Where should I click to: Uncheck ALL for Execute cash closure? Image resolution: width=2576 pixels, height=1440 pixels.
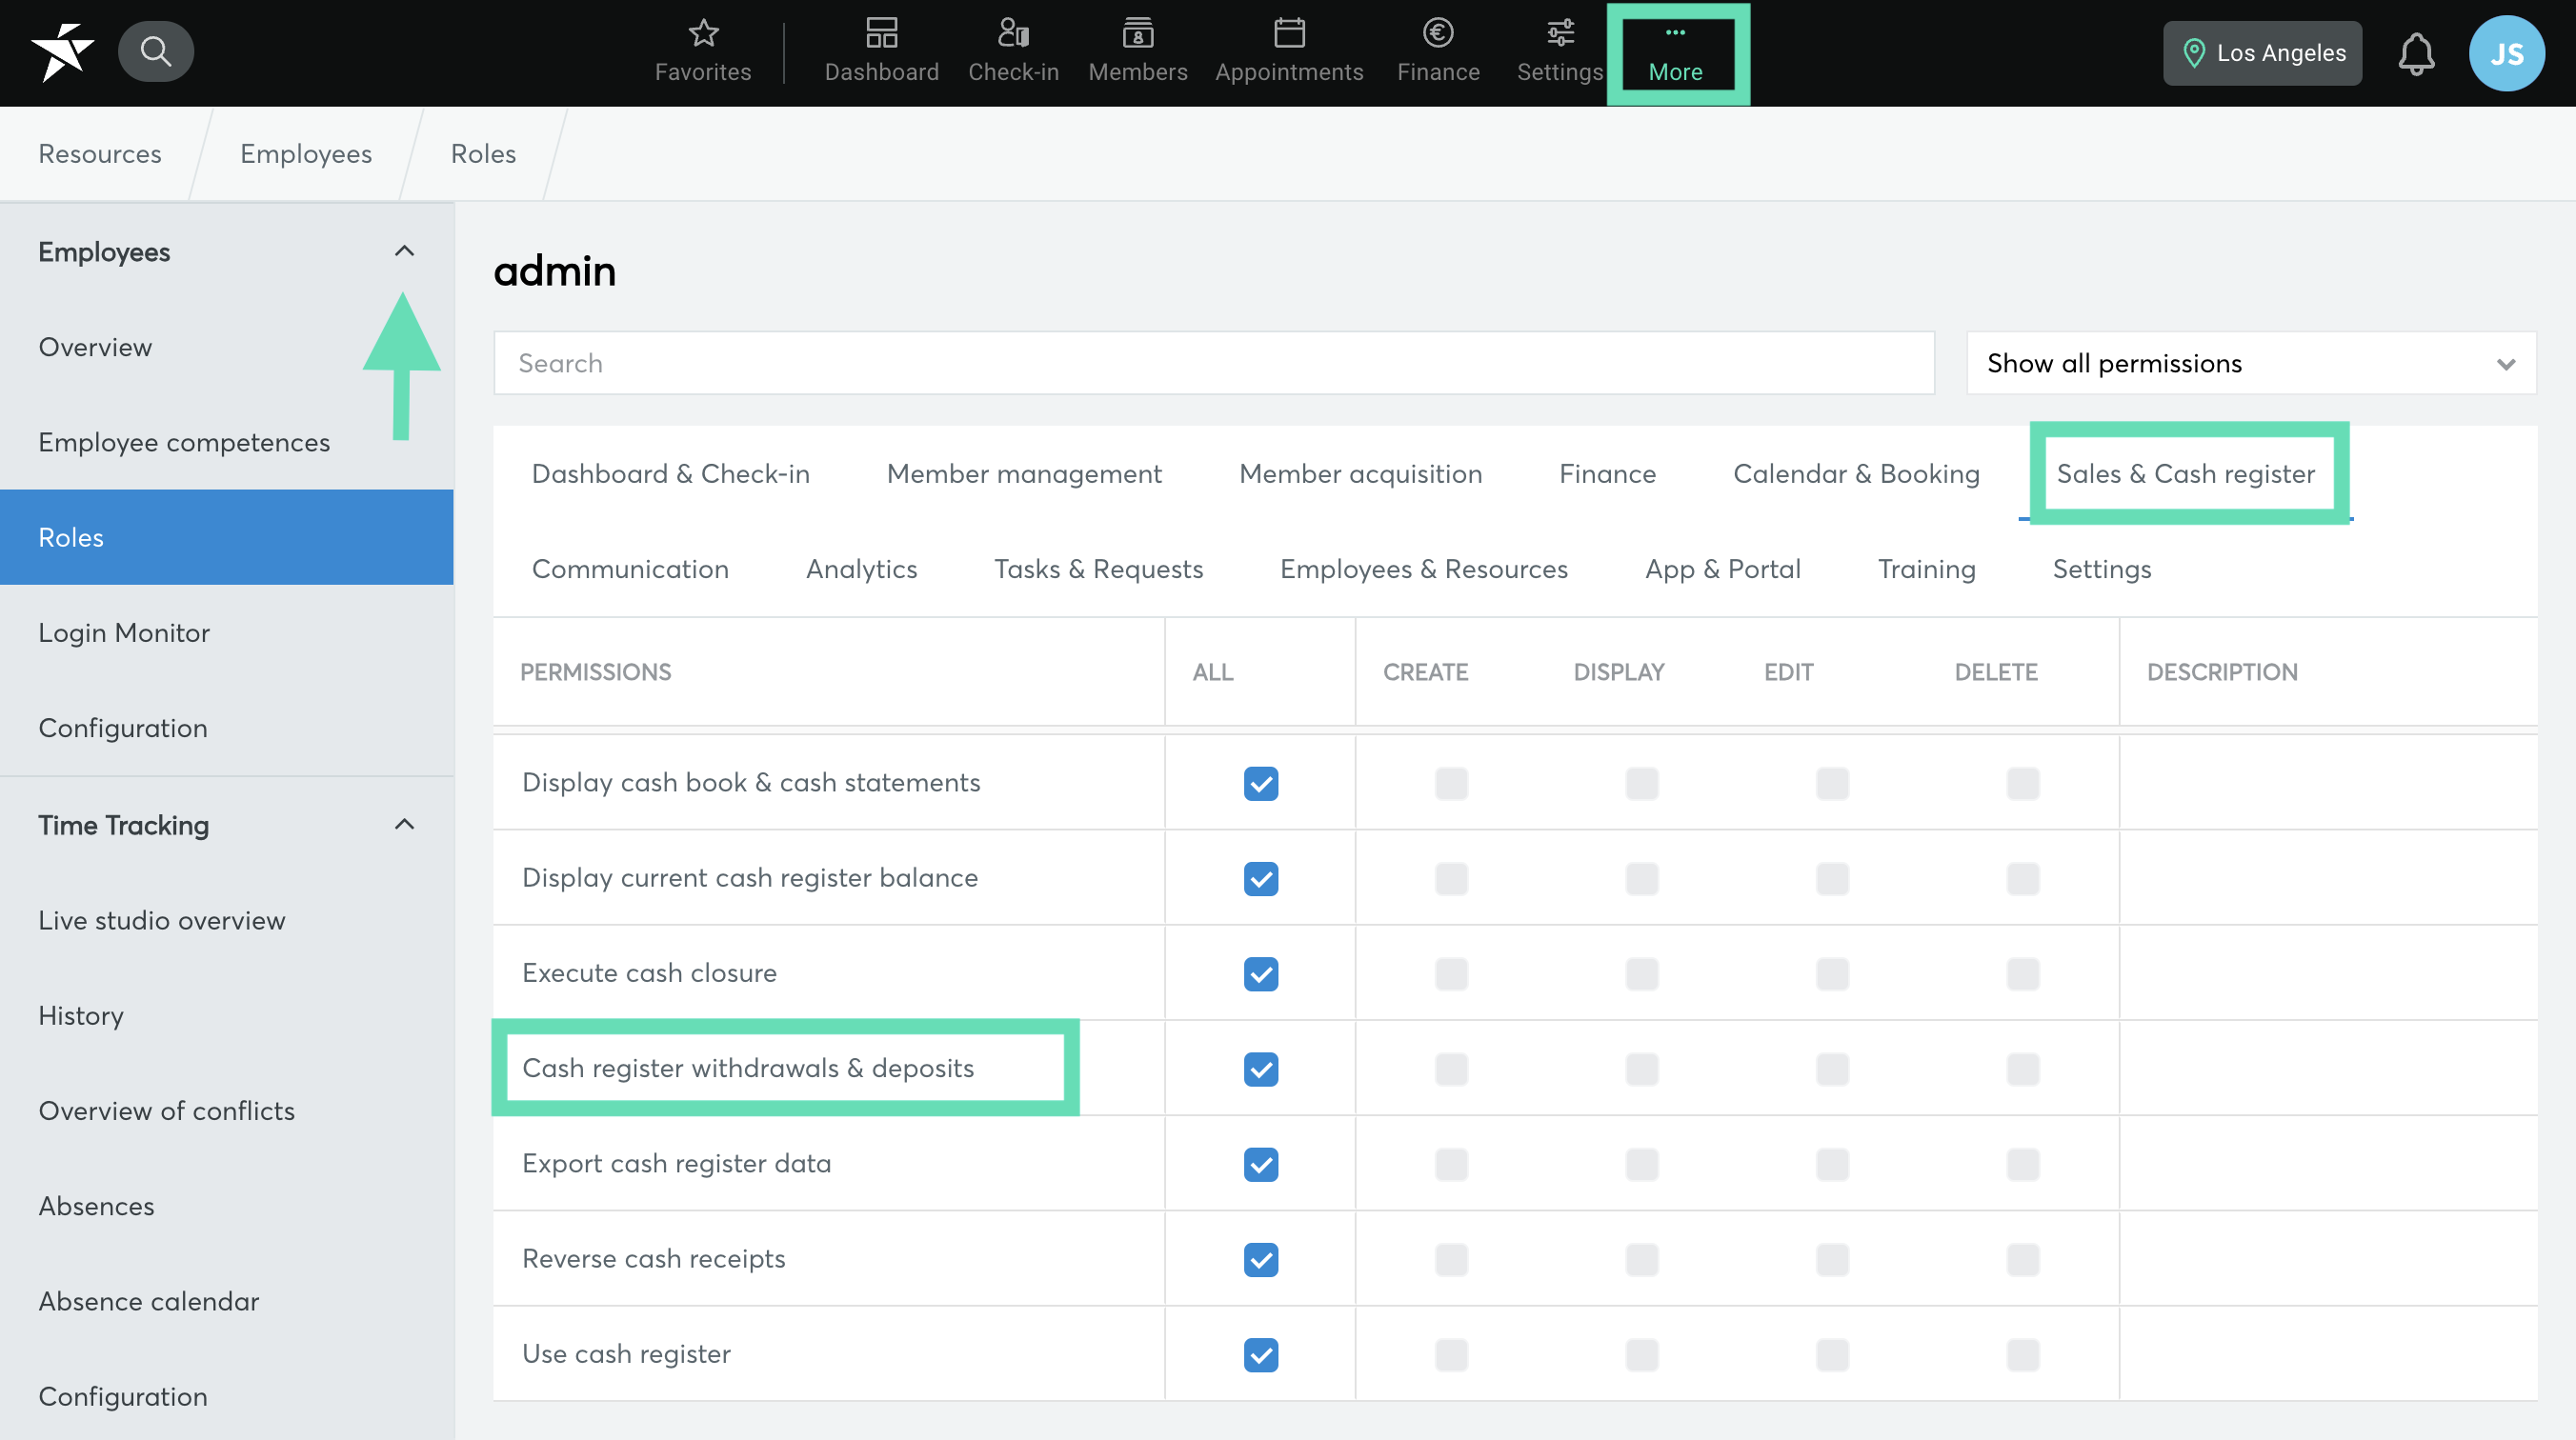1260,973
